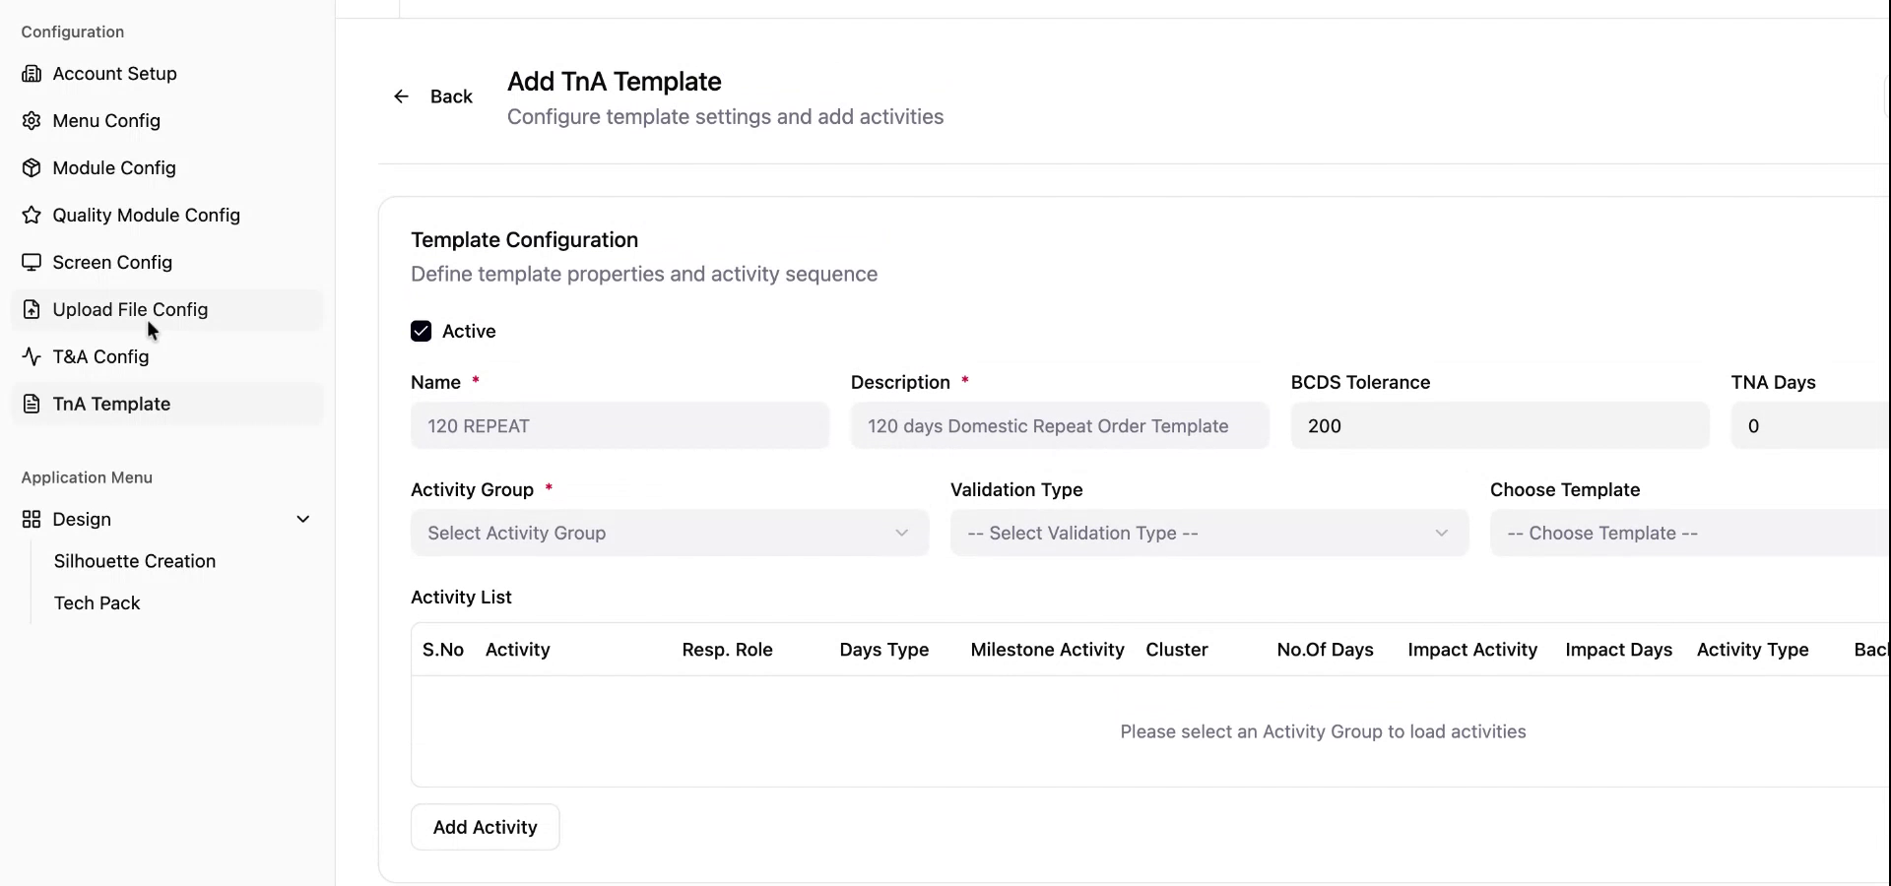Open the Choose Template dropdown
The height and width of the screenshot is (886, 1891).
coord(1688,534)
